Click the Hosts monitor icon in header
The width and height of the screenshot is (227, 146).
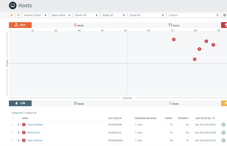click(12, 5)
